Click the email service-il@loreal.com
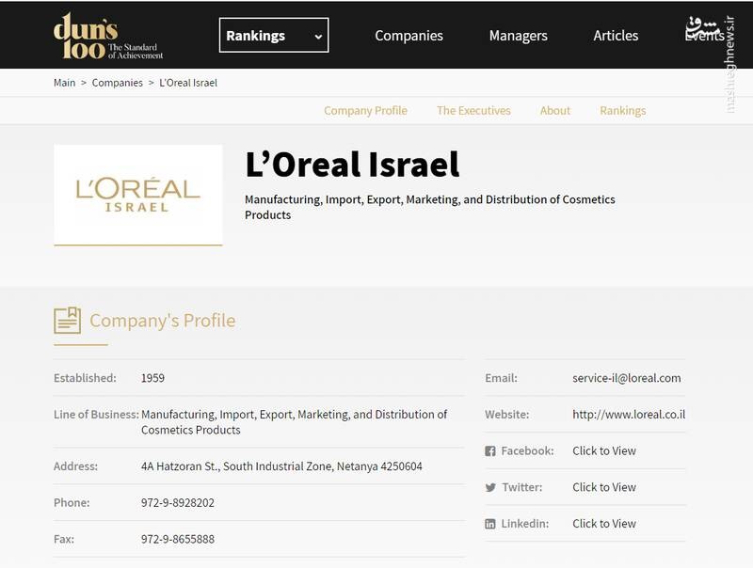 coord(626,378)
